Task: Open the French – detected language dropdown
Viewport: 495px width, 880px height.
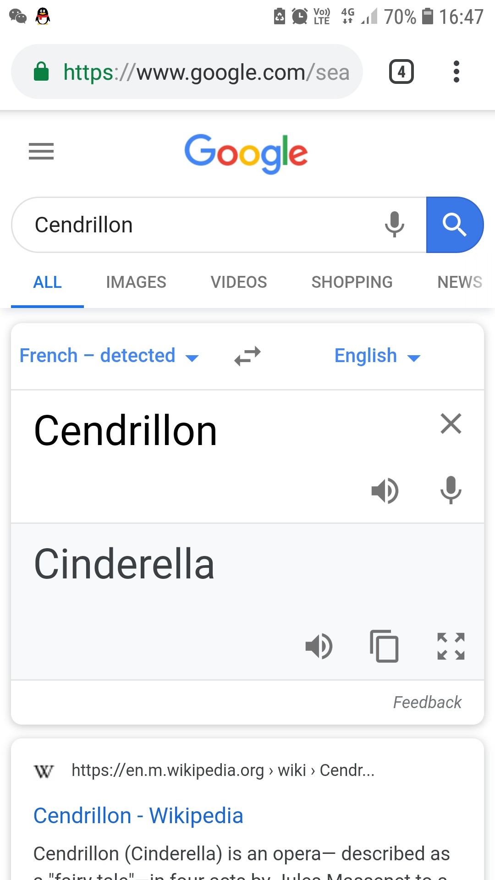Action: [109, 356]
